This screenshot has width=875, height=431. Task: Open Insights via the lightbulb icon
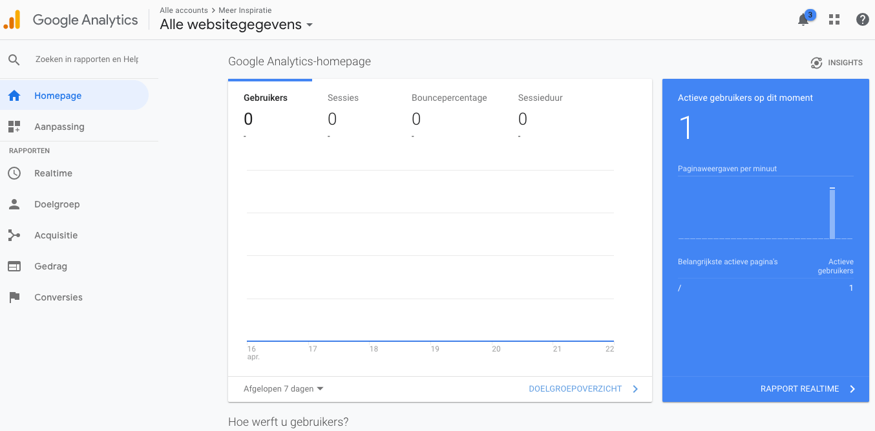pos(816,63)
